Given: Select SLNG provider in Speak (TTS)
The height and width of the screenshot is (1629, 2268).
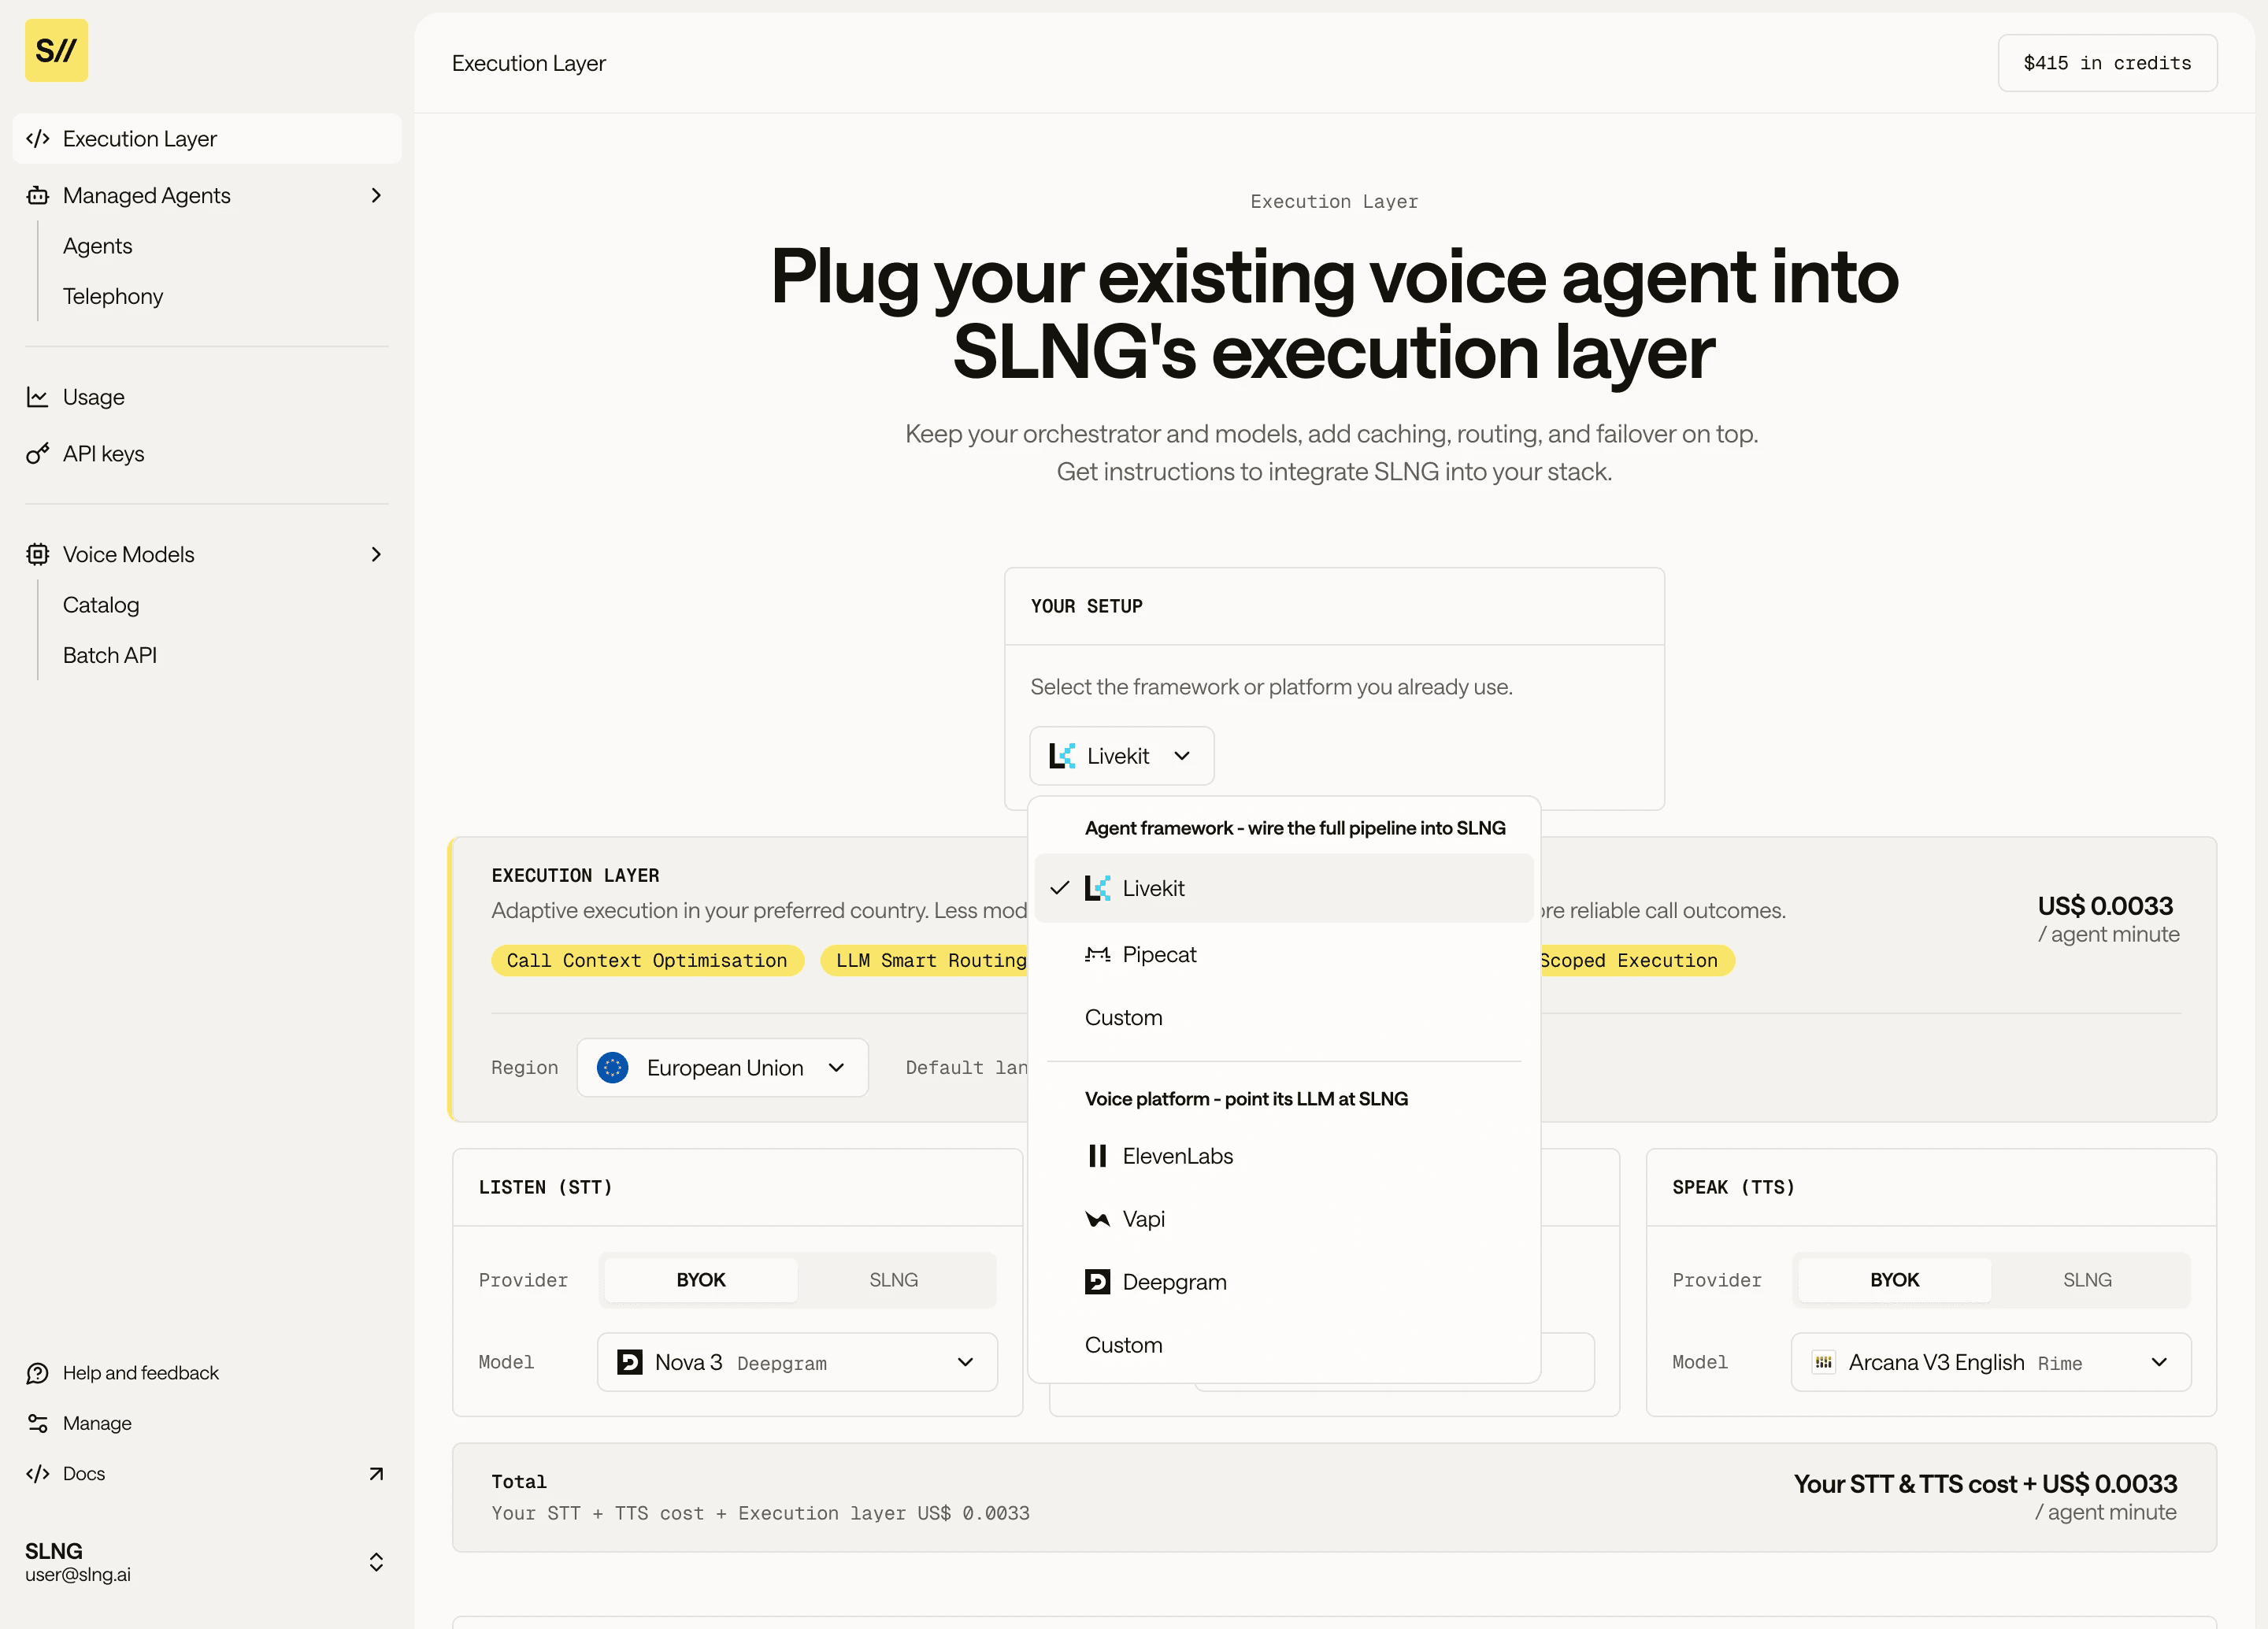Looking at the screenshot, I should 2087,1280.
